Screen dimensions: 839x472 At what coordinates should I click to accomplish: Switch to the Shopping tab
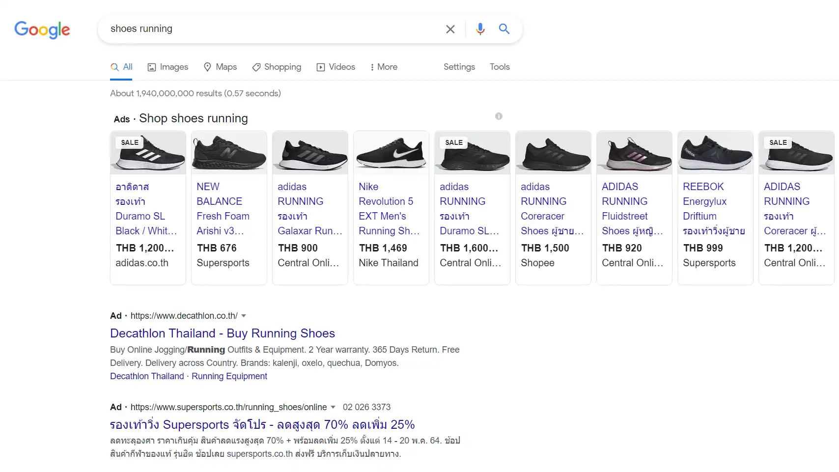coord(277,67)
